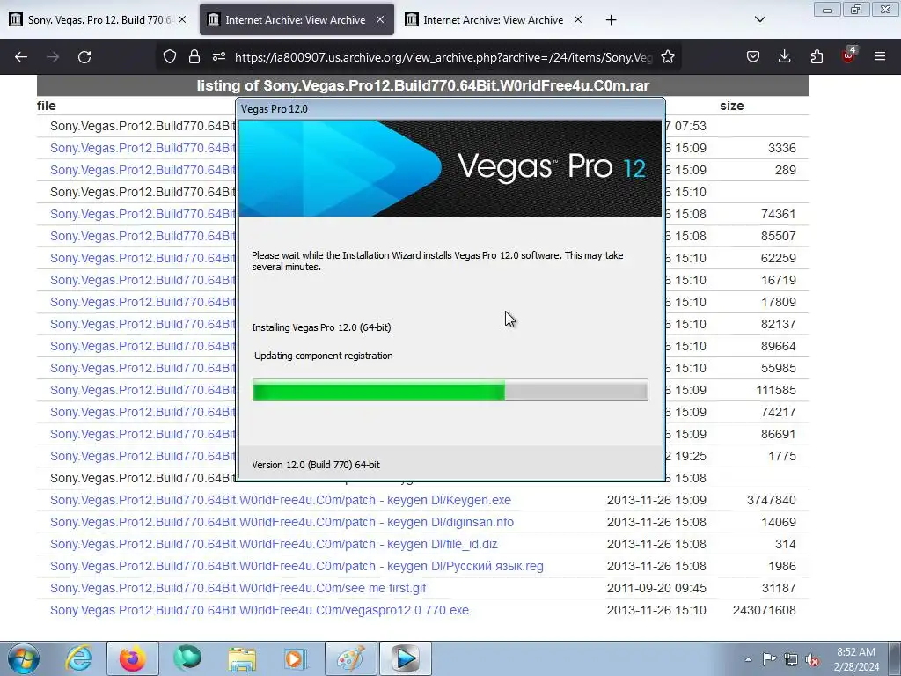Select the second Internet Archive: View Archive tab
This screenshot has height=676, width=901.
[x=297, y=19]
